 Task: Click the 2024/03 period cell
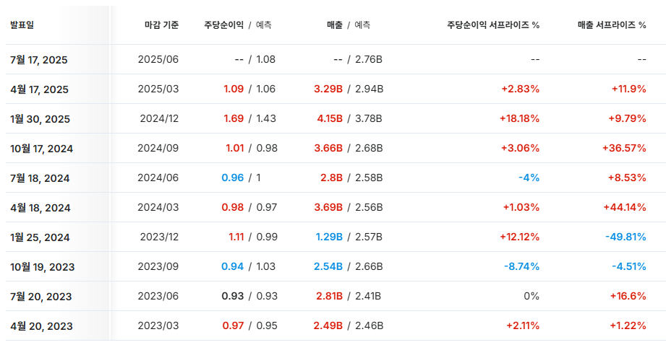click(x=158, y=208)
